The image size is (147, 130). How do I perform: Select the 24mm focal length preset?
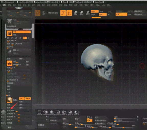tap(12, 38)
